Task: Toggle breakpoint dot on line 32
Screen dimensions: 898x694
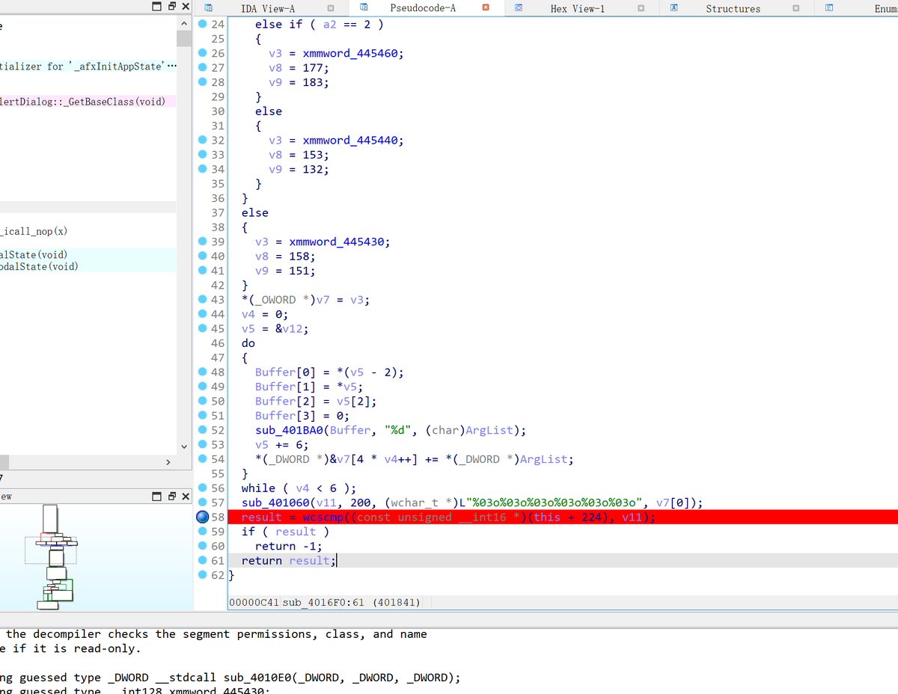Action: (203, 140)
